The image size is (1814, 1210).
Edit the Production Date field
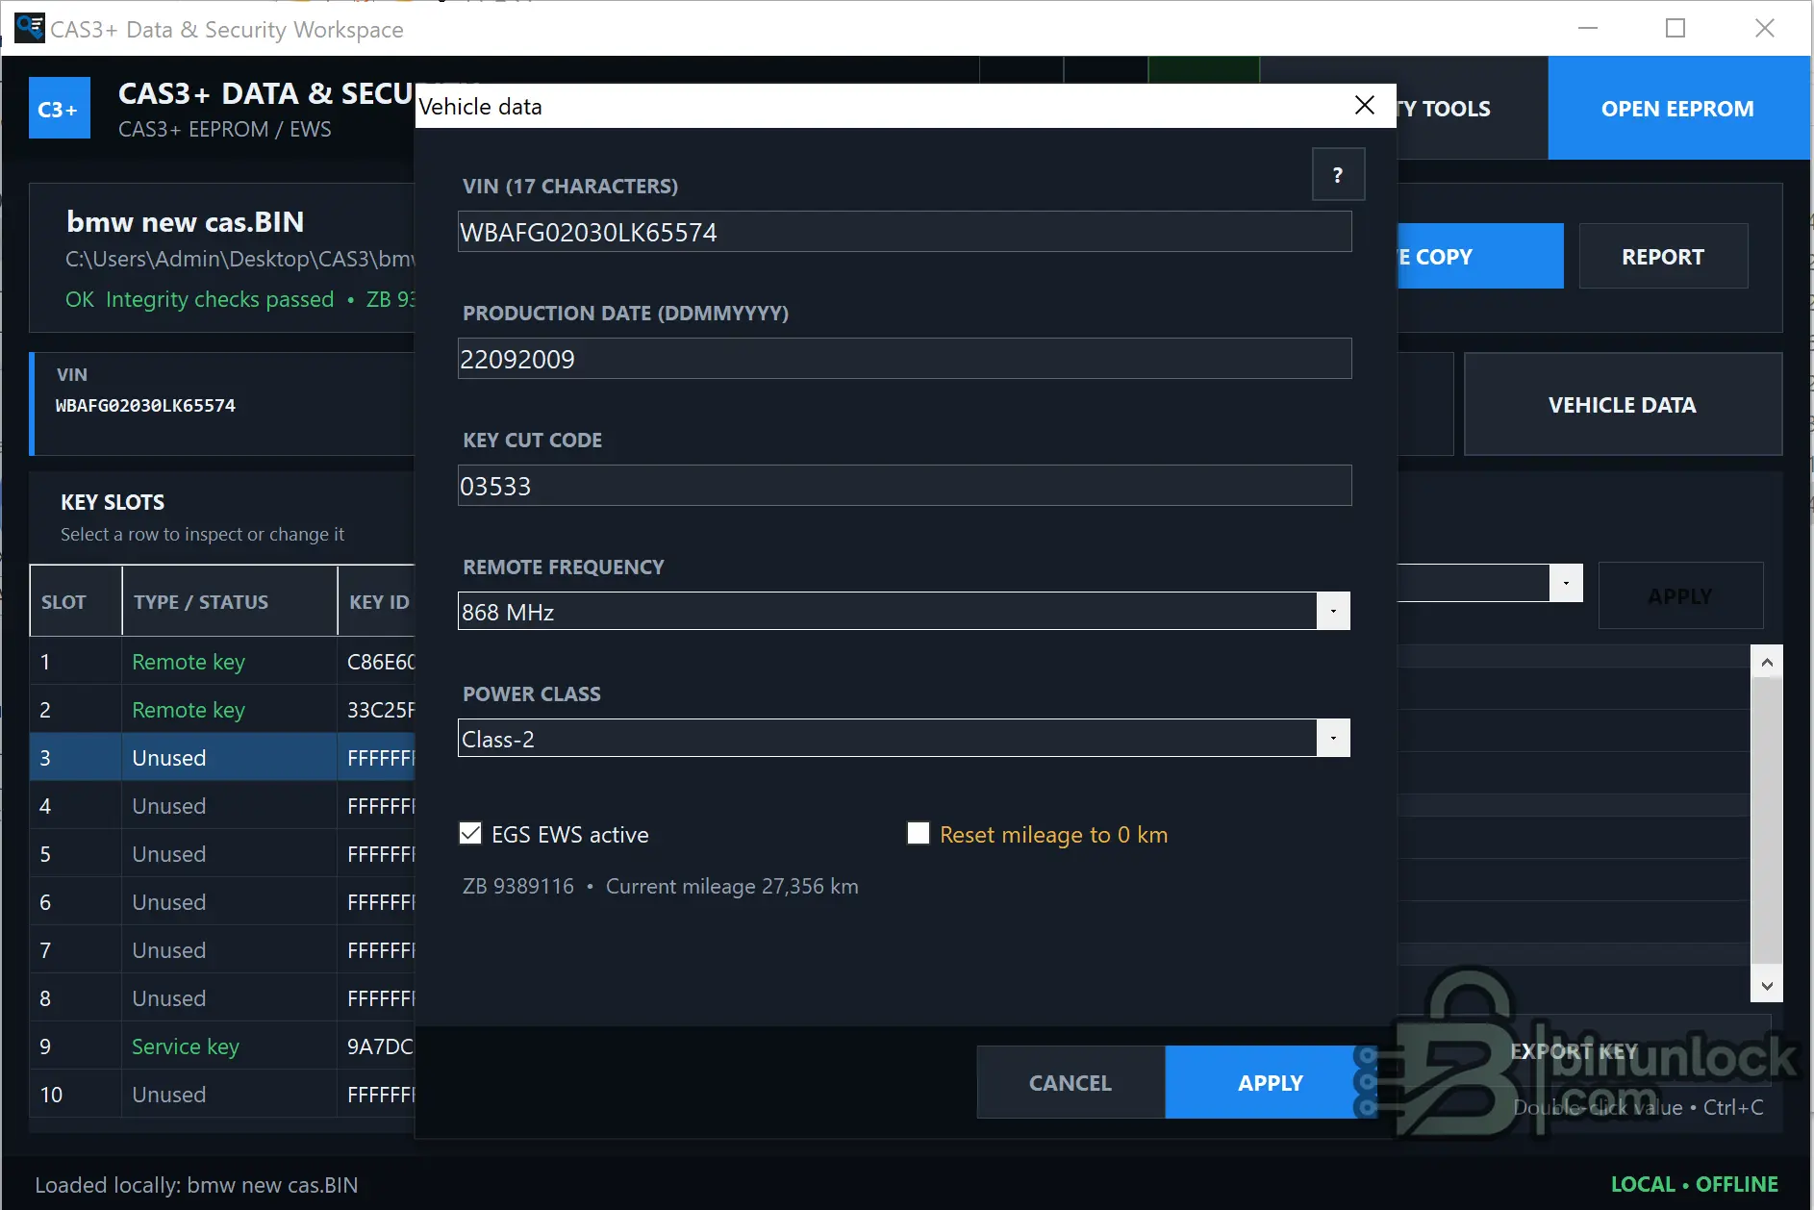click(904, 359)
